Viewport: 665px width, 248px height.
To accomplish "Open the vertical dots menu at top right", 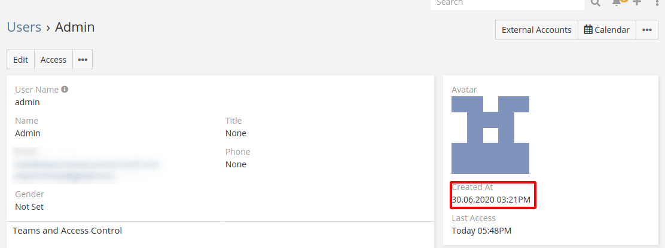I will pos(657,3).
